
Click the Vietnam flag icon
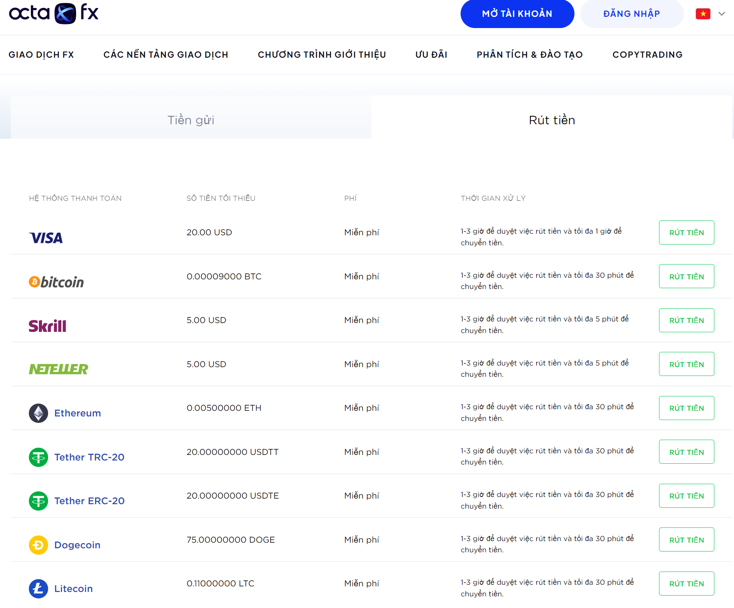(703, 14)
